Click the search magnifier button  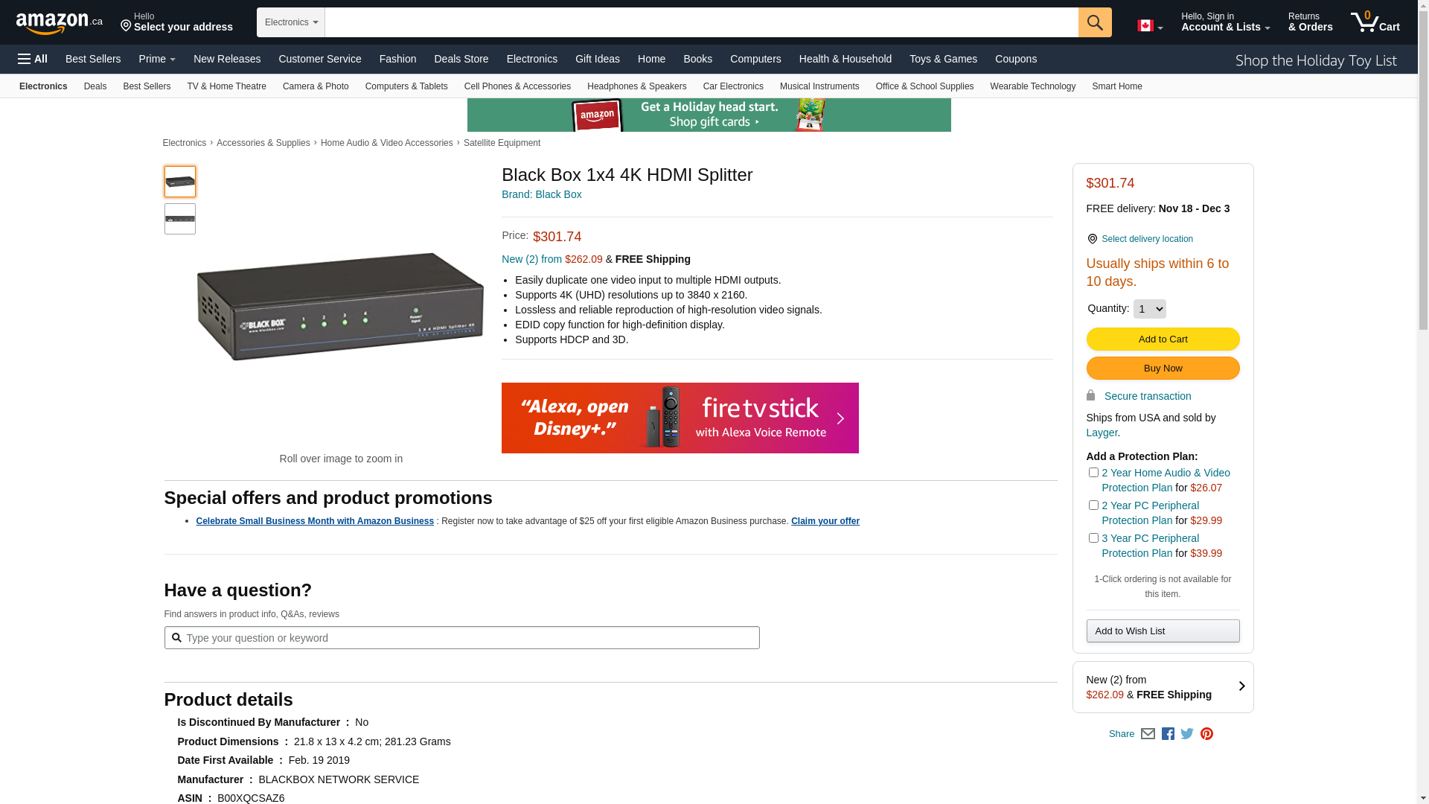[1094, 22]
